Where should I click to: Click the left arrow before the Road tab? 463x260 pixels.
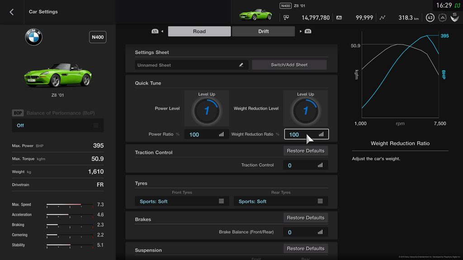coord(162,31)
